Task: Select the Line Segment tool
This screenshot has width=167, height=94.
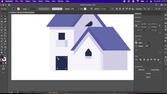Action: tap(5, 24)
